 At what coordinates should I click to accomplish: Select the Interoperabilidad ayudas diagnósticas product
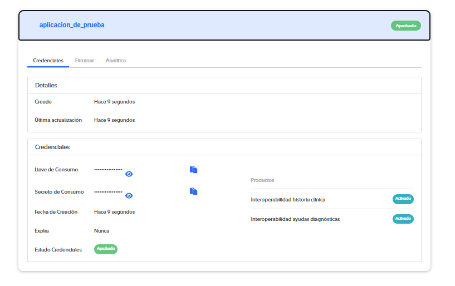295,219
